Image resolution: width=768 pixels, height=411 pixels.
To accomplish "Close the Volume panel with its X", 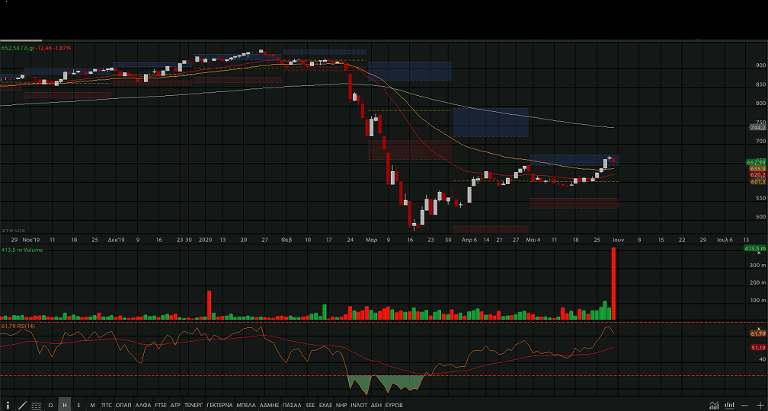I will coord(759,253).
